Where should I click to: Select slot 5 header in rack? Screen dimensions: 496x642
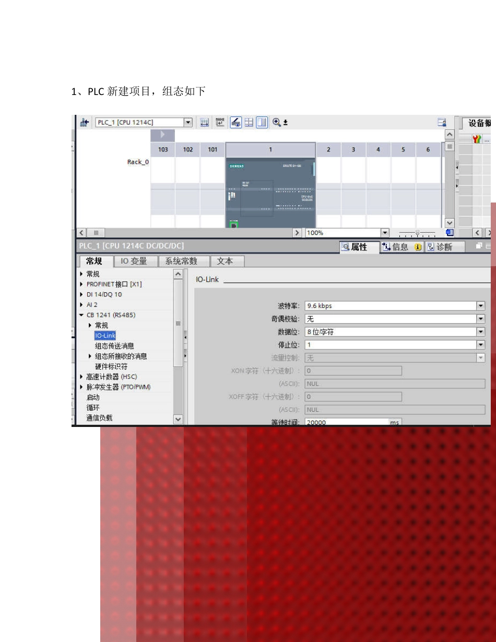pyautogui.click(x=403, y=150)
